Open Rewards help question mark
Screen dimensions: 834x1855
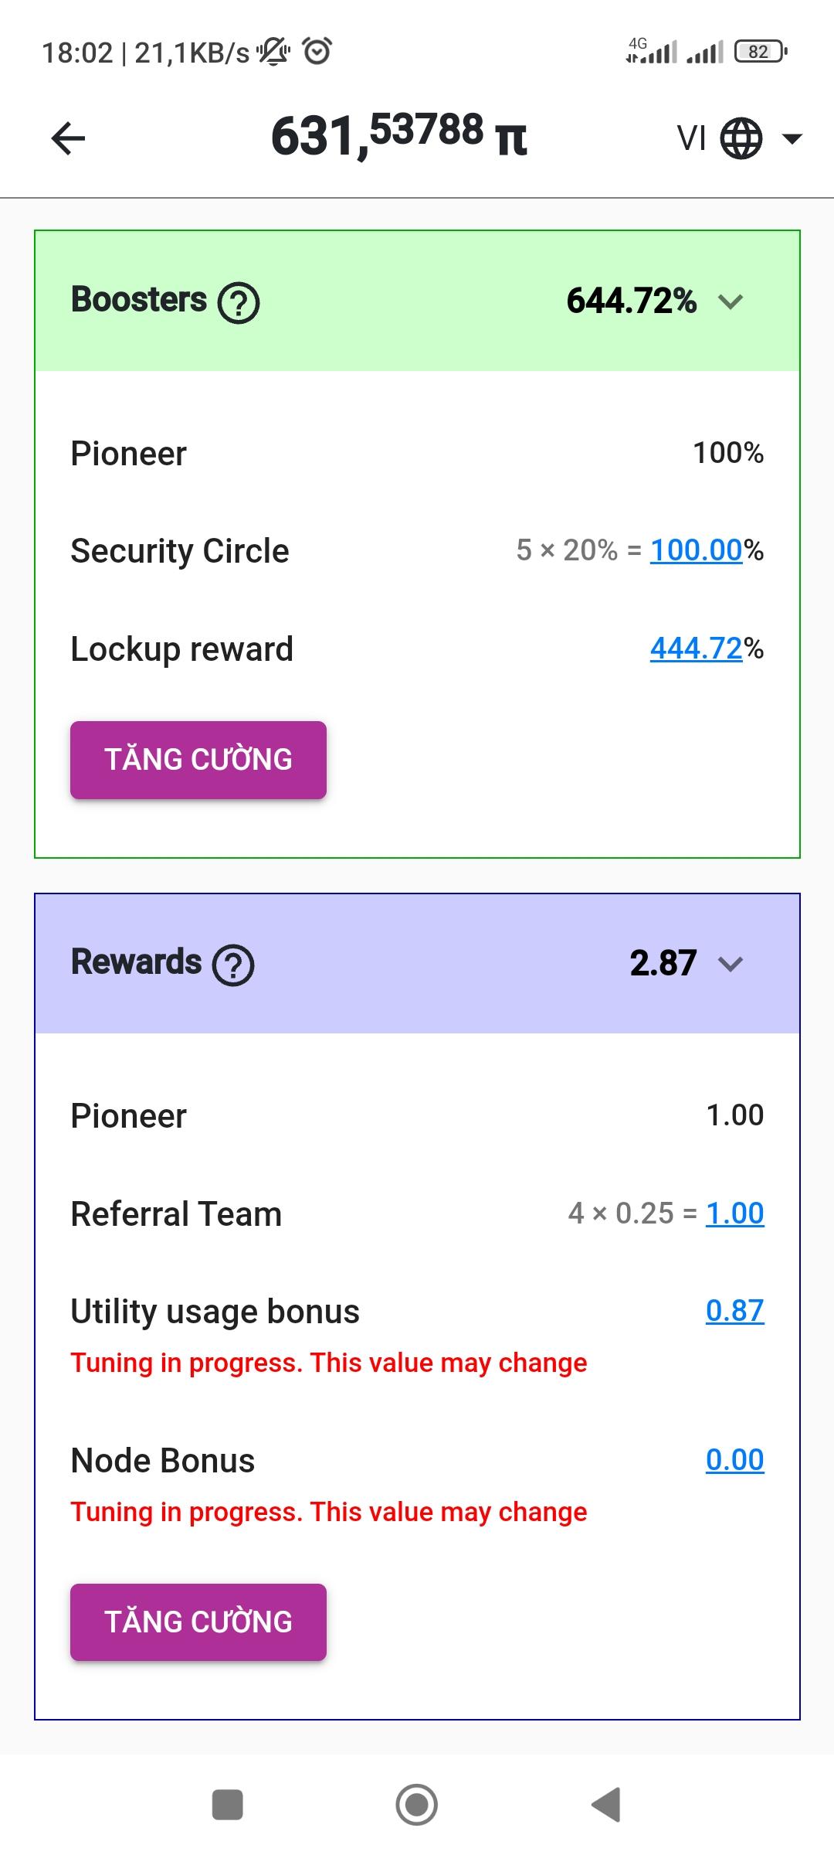(x=233, y=965)
